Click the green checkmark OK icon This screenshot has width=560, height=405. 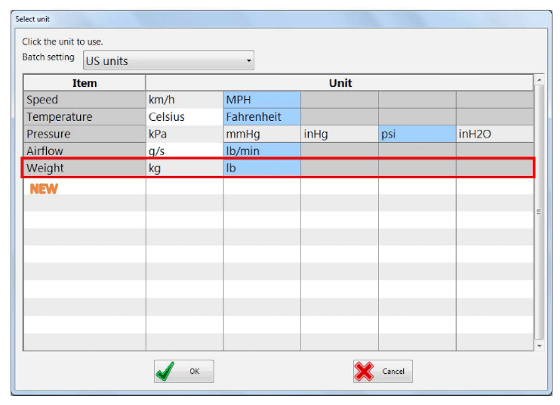(x=165, y=371)
